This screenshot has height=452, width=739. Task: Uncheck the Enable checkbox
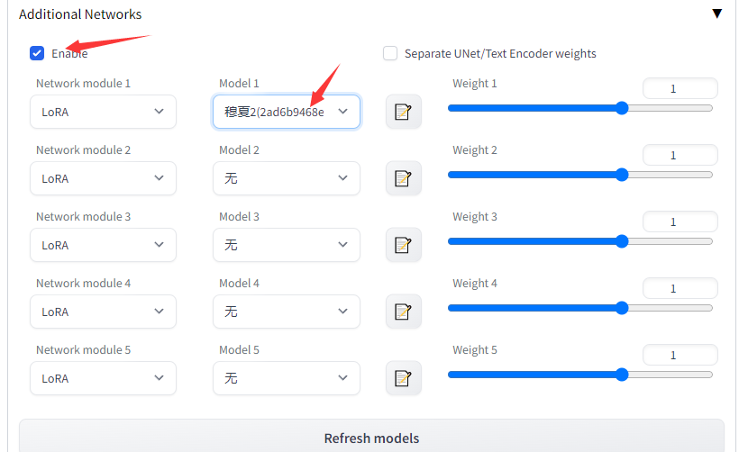(37, 53)
